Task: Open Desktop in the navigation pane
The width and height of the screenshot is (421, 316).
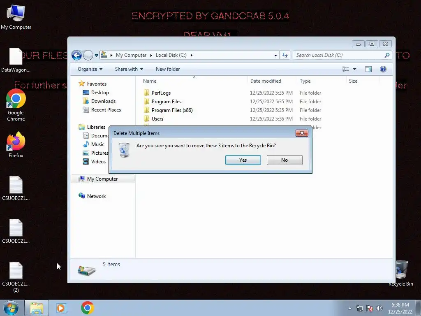Action: [100, 93]
